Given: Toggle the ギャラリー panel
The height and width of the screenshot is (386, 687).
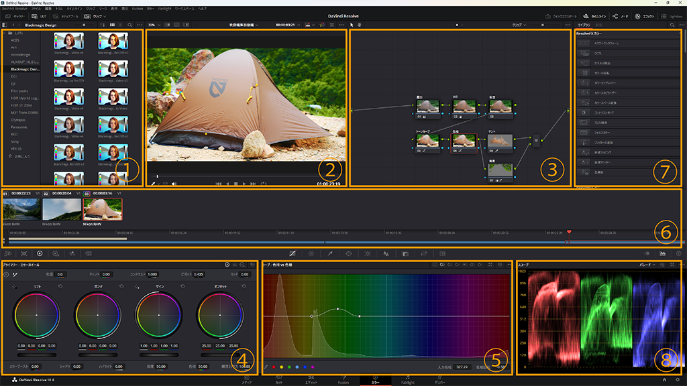Looking at the screenshot, I should pyautogui.click(x=15, y=16).
